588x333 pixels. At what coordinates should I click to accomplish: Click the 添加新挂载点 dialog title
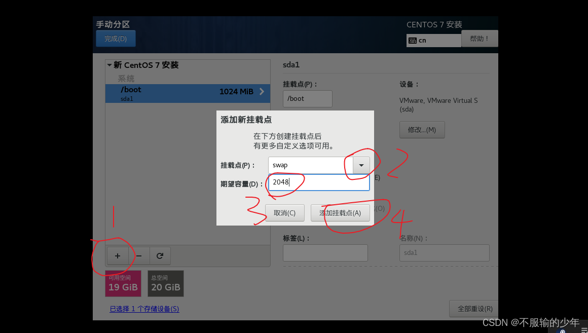tap(246, 120)
